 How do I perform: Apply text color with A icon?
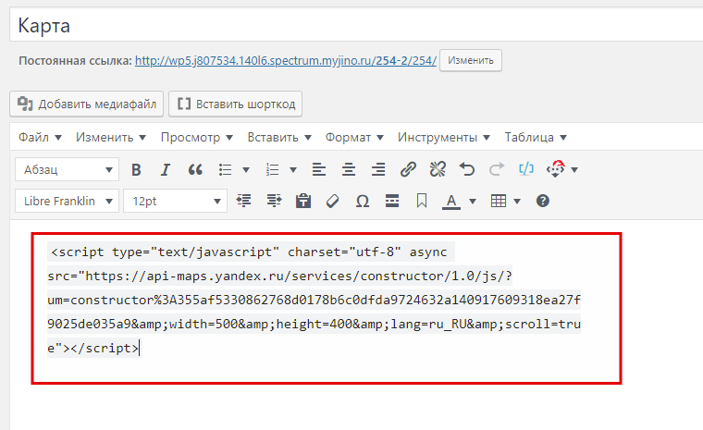pos(451,202)
